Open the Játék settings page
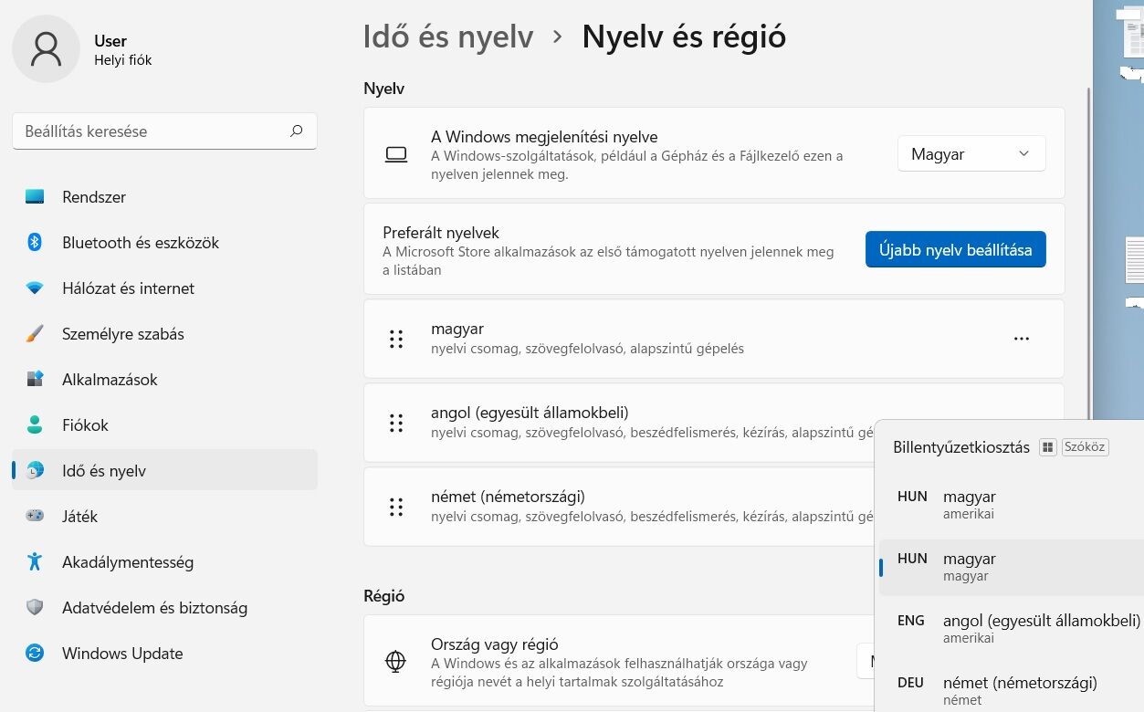Image resolution: width=1144 pixels, height=712 pixels. (79, 517)
